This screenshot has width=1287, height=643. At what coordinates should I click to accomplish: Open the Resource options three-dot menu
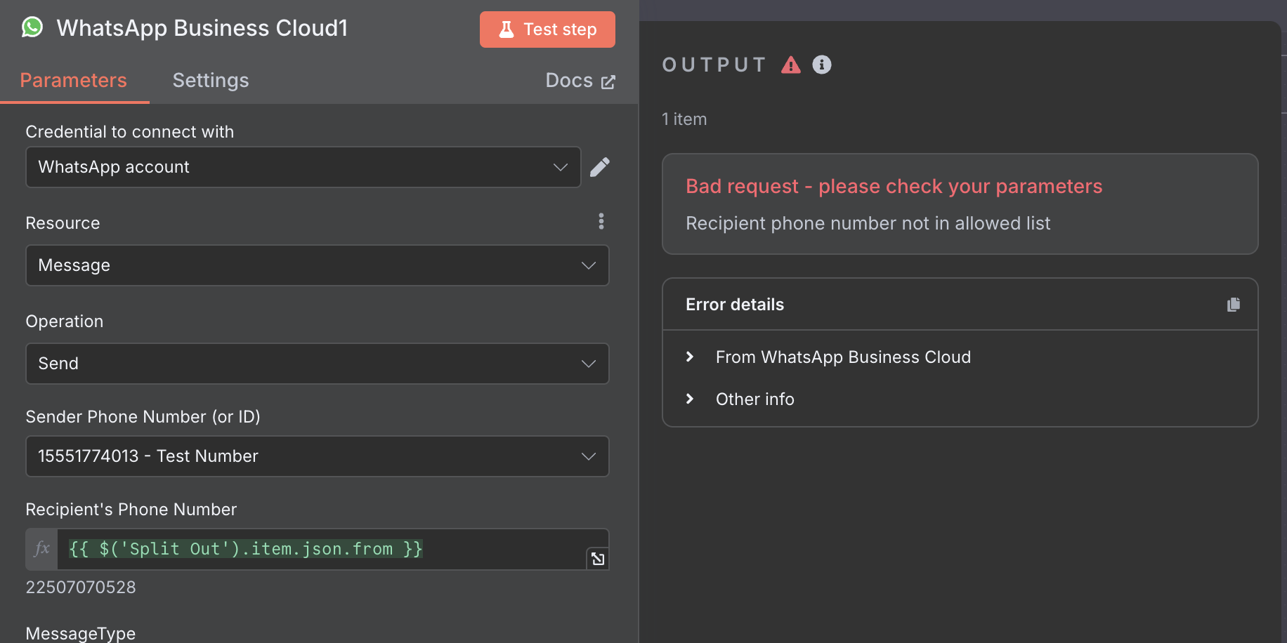(x=601, y=221)
